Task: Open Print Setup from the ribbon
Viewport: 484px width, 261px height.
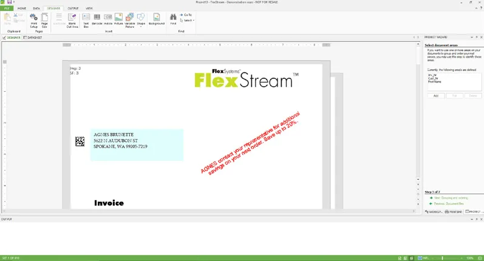Action: (x=33, y=21)
